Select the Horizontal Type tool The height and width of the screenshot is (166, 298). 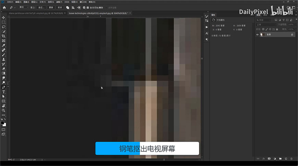[x=3, y=92]
